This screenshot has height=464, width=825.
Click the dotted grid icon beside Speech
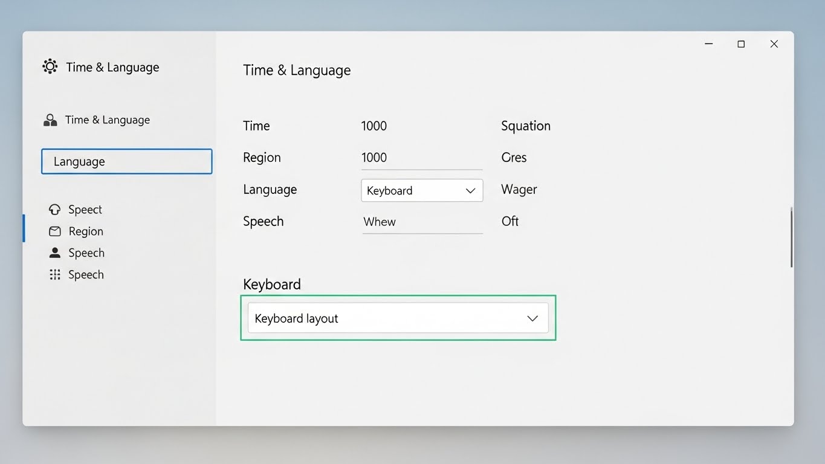[55, 275]
